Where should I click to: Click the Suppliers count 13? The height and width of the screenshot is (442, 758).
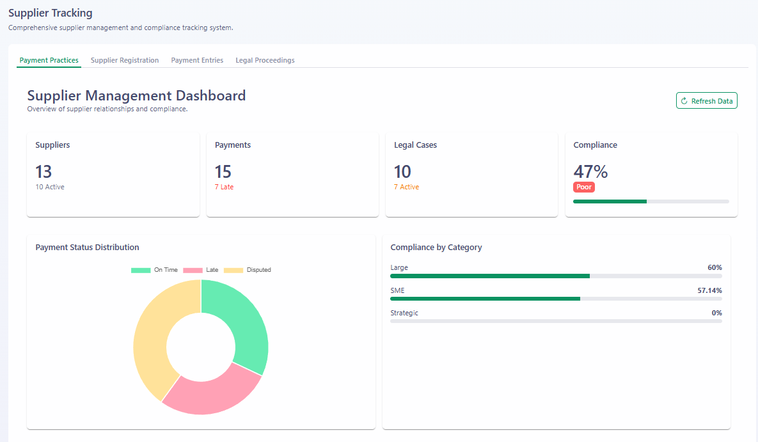(43, 171)
